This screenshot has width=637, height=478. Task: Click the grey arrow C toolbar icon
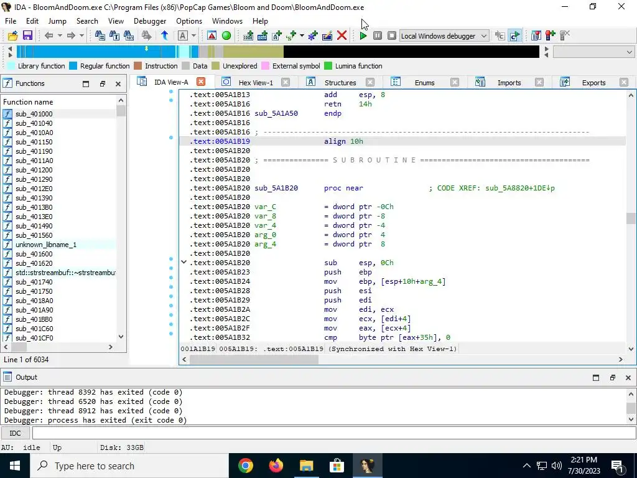pos(500,35)
